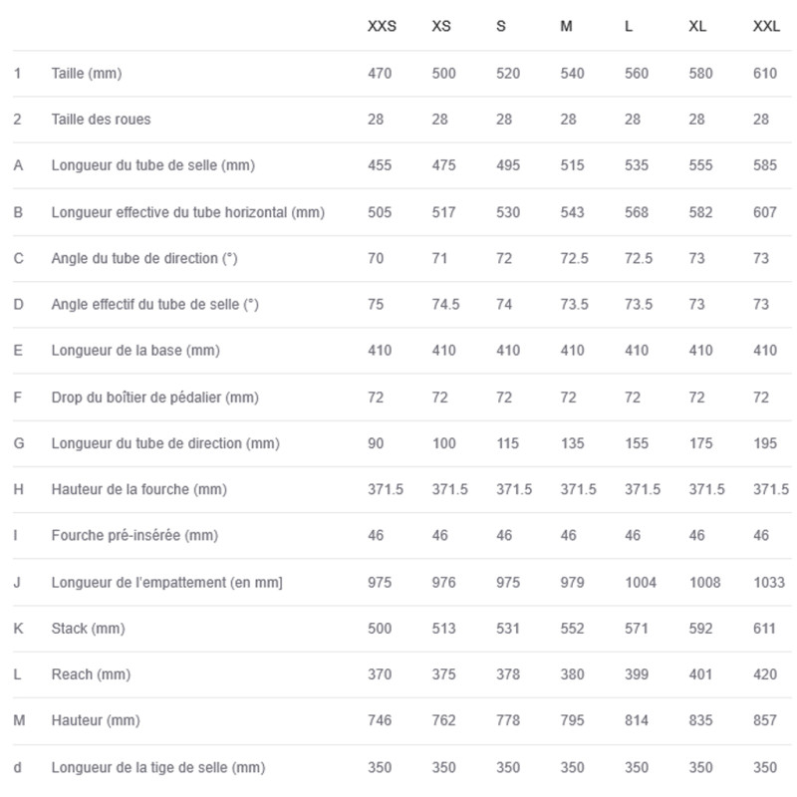Click the 795 Hauteur value for M
The height and width of the screenshot is (797, 797).
(572, 720)
